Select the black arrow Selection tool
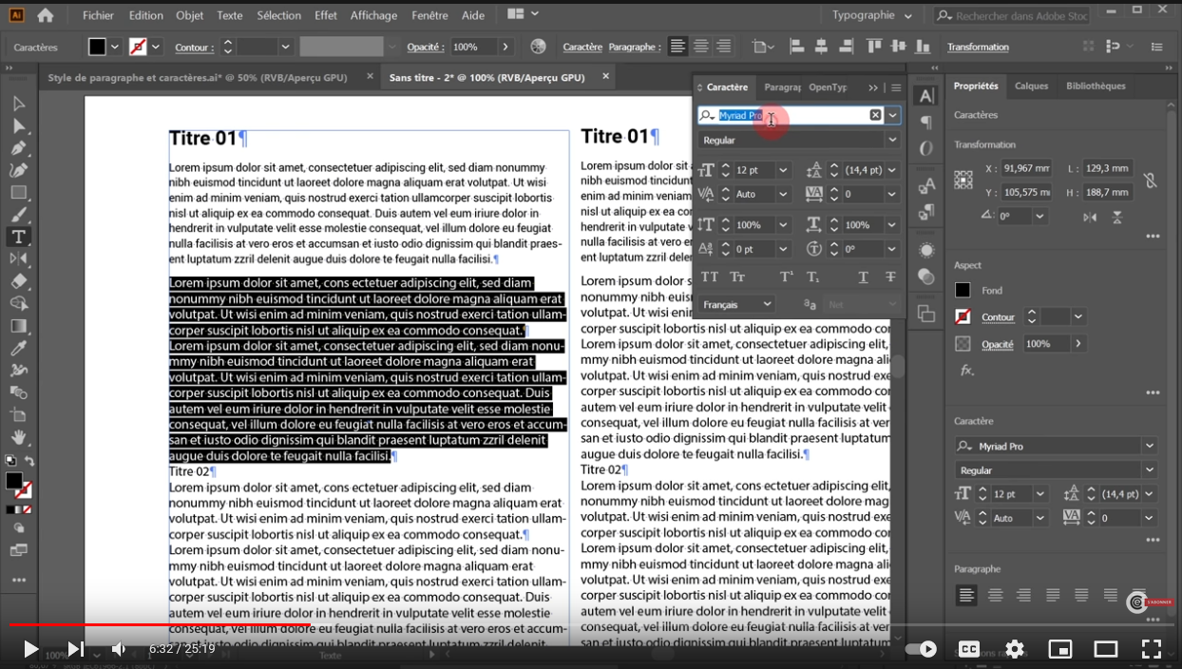The width and height of the screenshot is (1182, 669). pyautogui.click(x=18, y=104)
